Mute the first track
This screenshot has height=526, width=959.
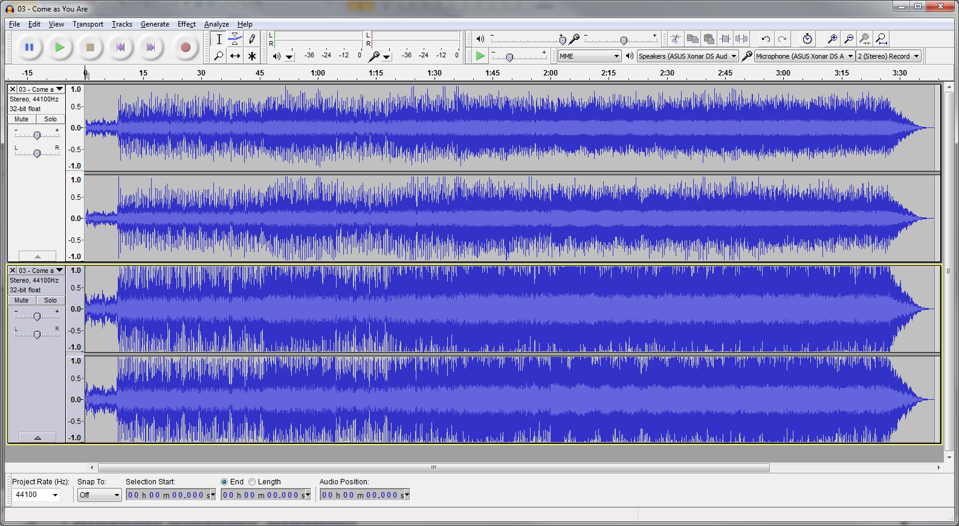(22, 119)
